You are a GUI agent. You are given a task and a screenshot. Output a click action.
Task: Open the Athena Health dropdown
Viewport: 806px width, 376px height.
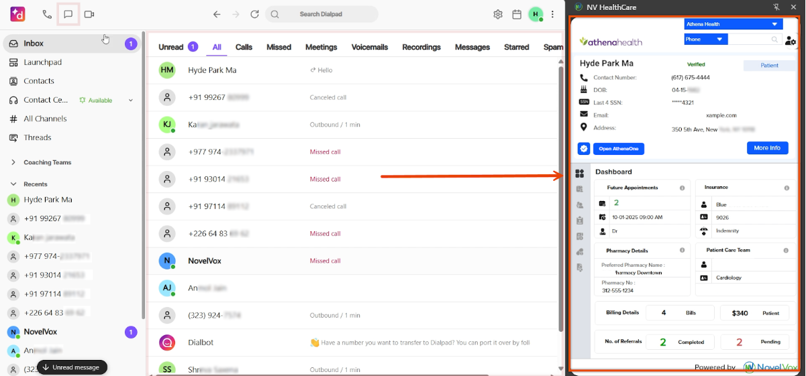[734, 24]
